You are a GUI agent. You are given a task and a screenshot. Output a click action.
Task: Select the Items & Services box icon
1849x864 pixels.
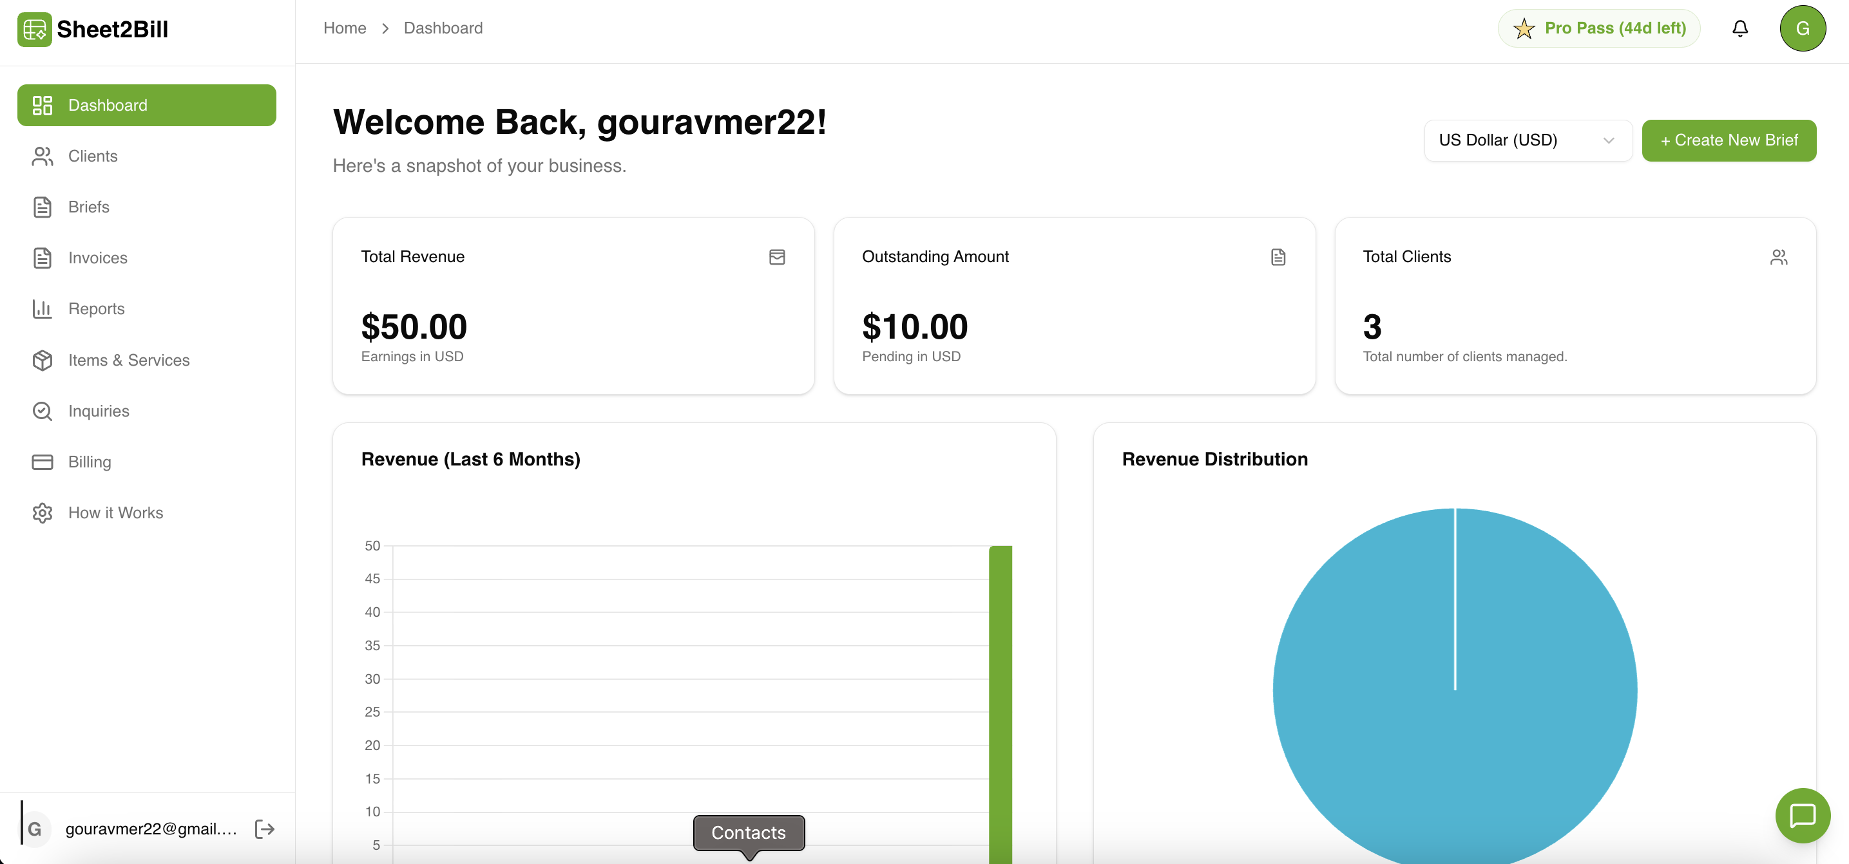(42, 360)
